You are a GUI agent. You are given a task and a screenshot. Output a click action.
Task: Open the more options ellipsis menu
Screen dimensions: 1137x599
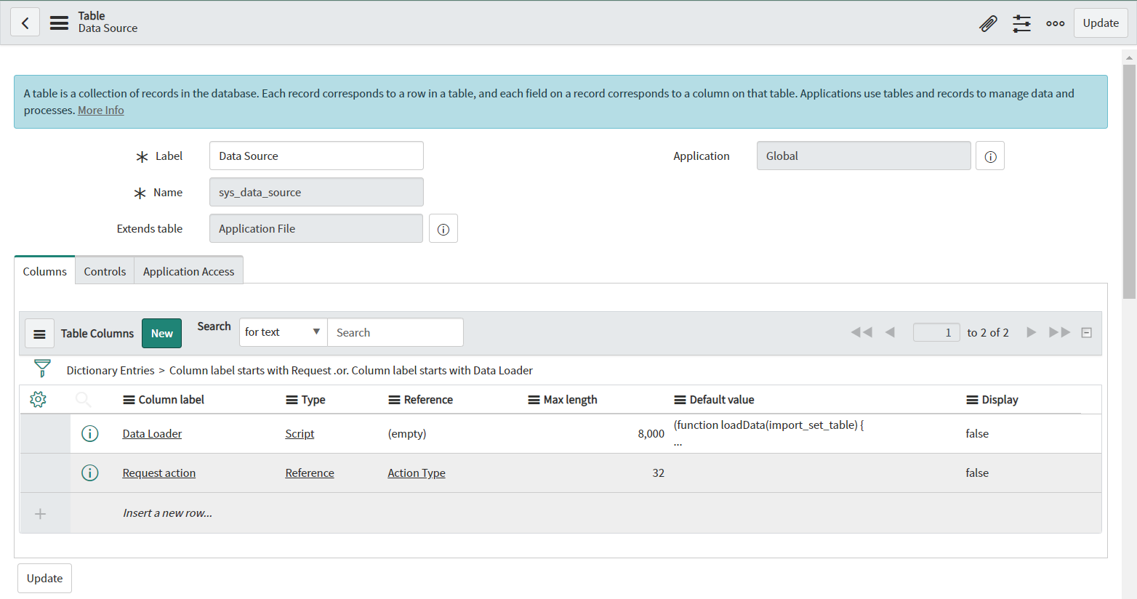point(1055,23)
